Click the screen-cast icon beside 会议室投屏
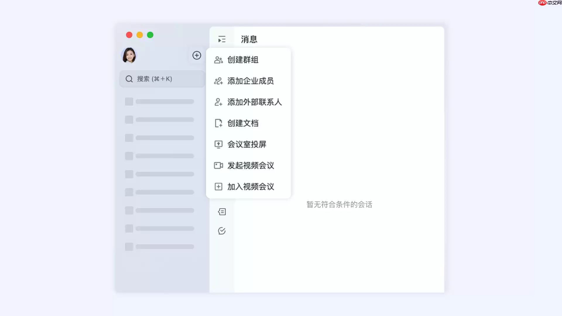The height and width of the screenshot is (316, 562). (x=218, y=144)
